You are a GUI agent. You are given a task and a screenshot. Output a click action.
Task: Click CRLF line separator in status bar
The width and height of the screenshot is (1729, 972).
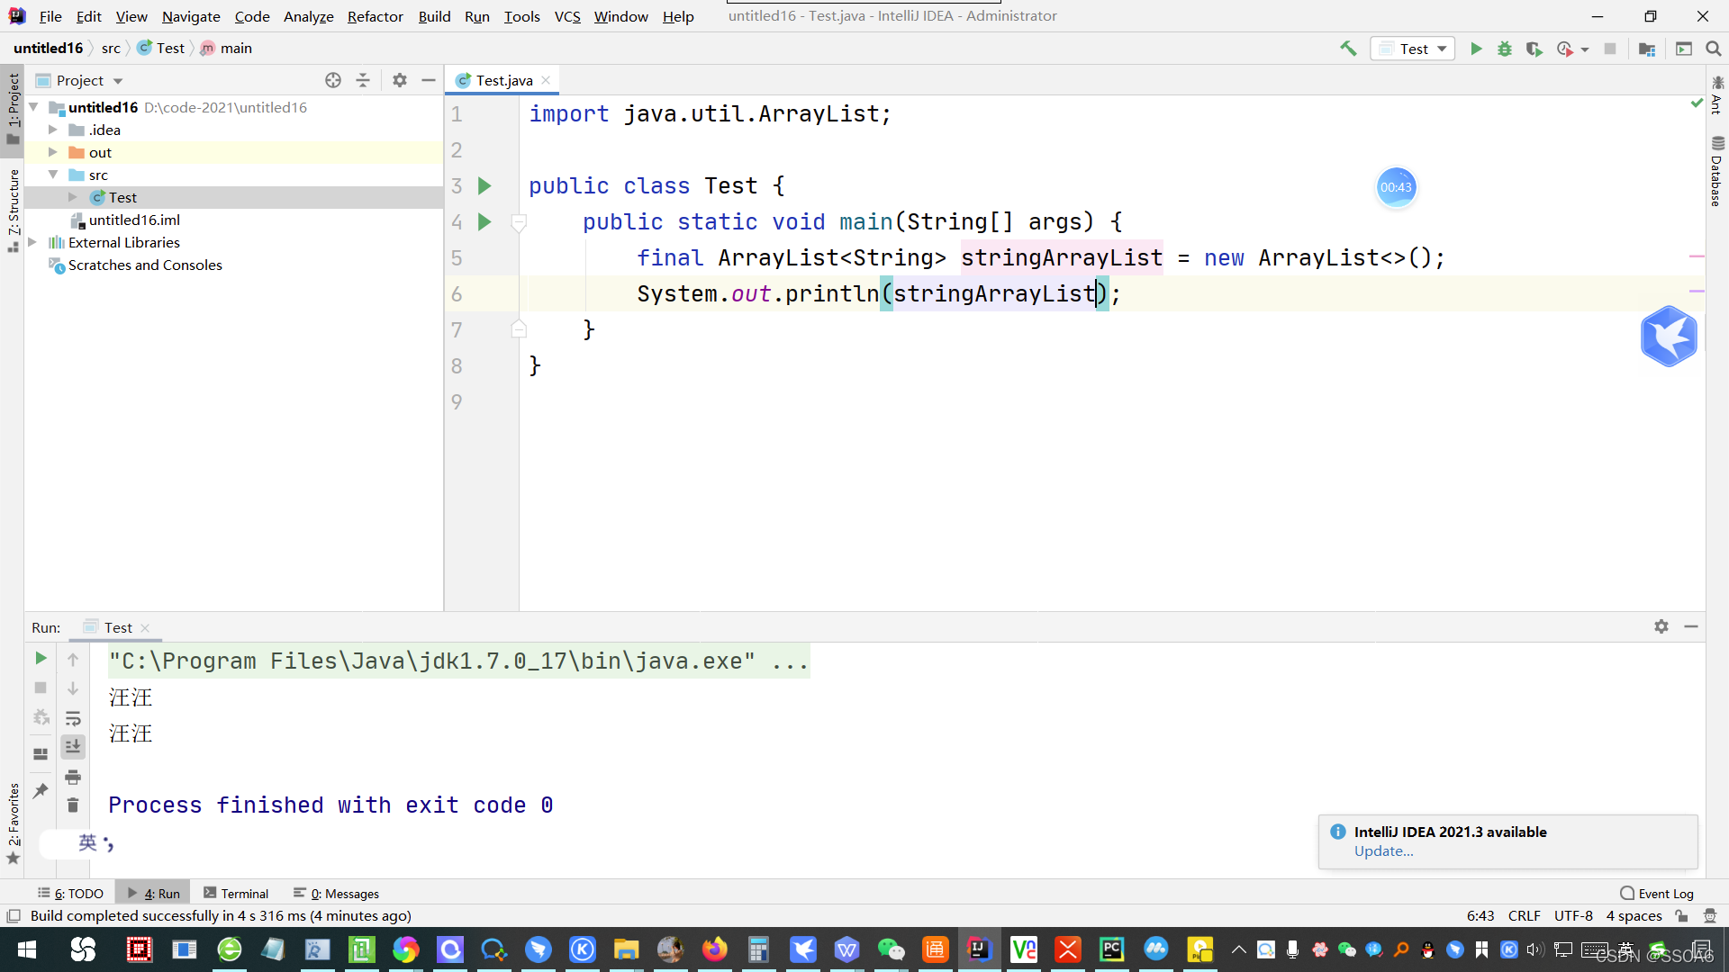coord(1524,915)
